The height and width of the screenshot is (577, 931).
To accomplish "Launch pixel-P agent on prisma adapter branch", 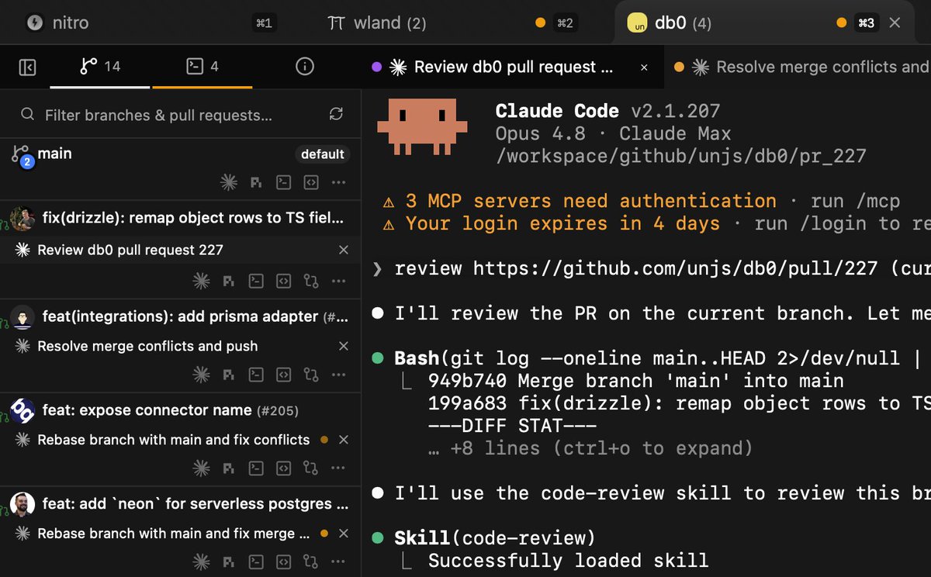I will pyautogui.click(x=228, y=375).
